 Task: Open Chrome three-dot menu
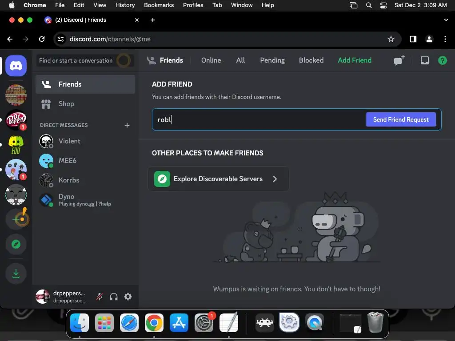[x=445, y=39]
